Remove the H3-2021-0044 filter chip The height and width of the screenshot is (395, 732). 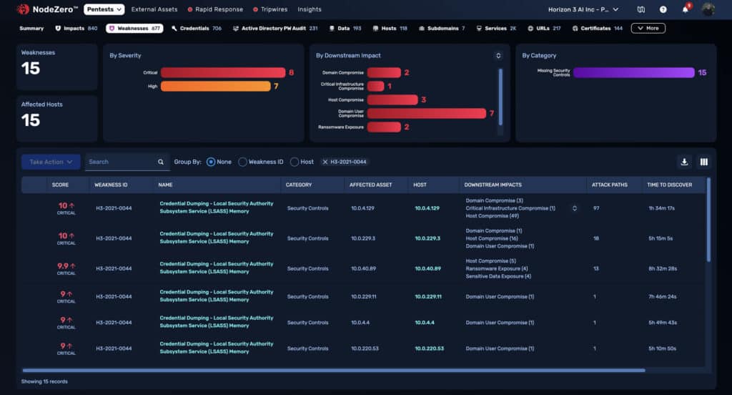tap(325, 162)
